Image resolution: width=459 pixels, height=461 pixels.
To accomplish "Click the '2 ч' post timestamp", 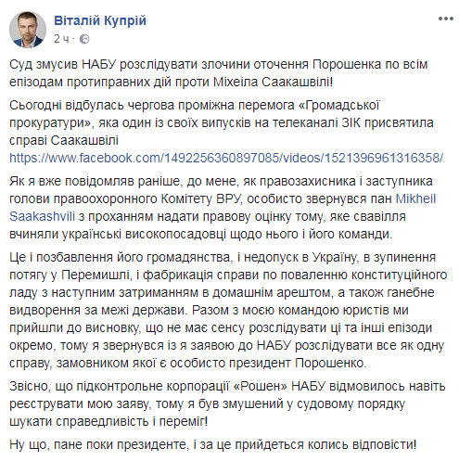I will click(61, 39).
